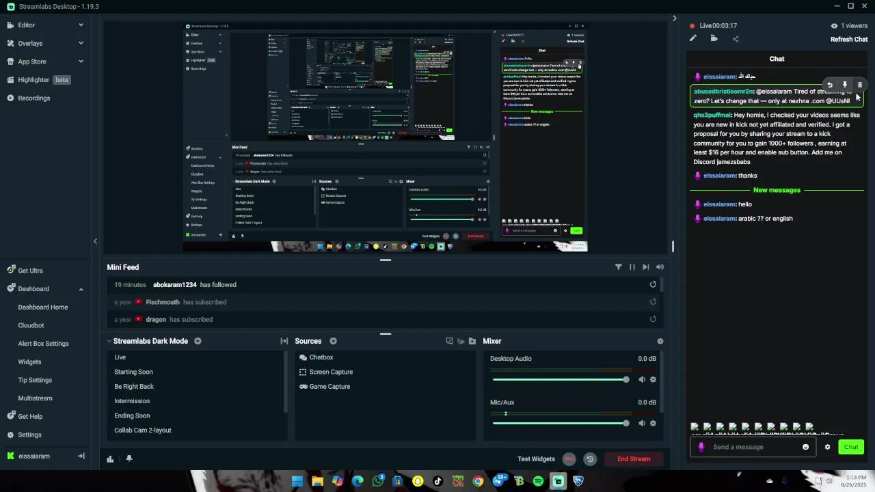Image resolution: width=875 pixels, height=492 pixels.
Task: Open Dashboard Home
Action: click(42, 307)
